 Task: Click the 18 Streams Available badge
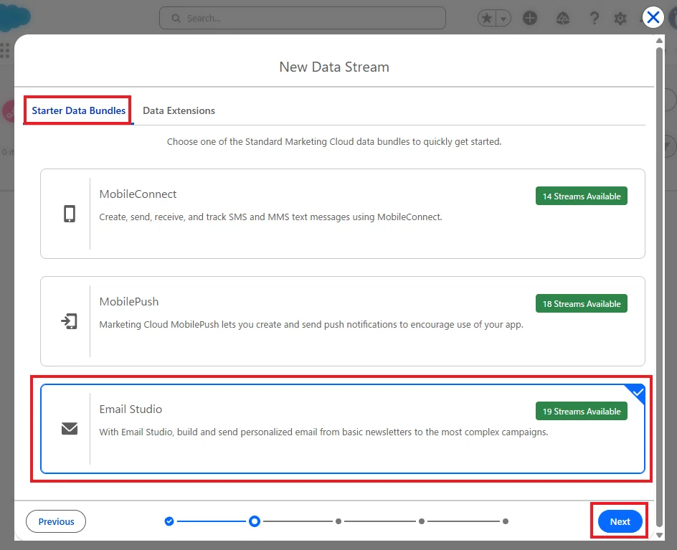[581, 303]
